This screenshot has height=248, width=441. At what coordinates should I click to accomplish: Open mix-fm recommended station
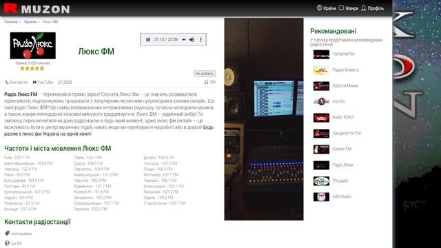tap(338, 102)
